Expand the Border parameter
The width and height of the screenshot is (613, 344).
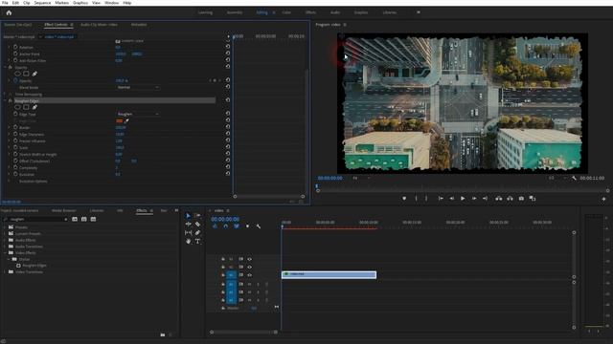[x=10, y=127]
